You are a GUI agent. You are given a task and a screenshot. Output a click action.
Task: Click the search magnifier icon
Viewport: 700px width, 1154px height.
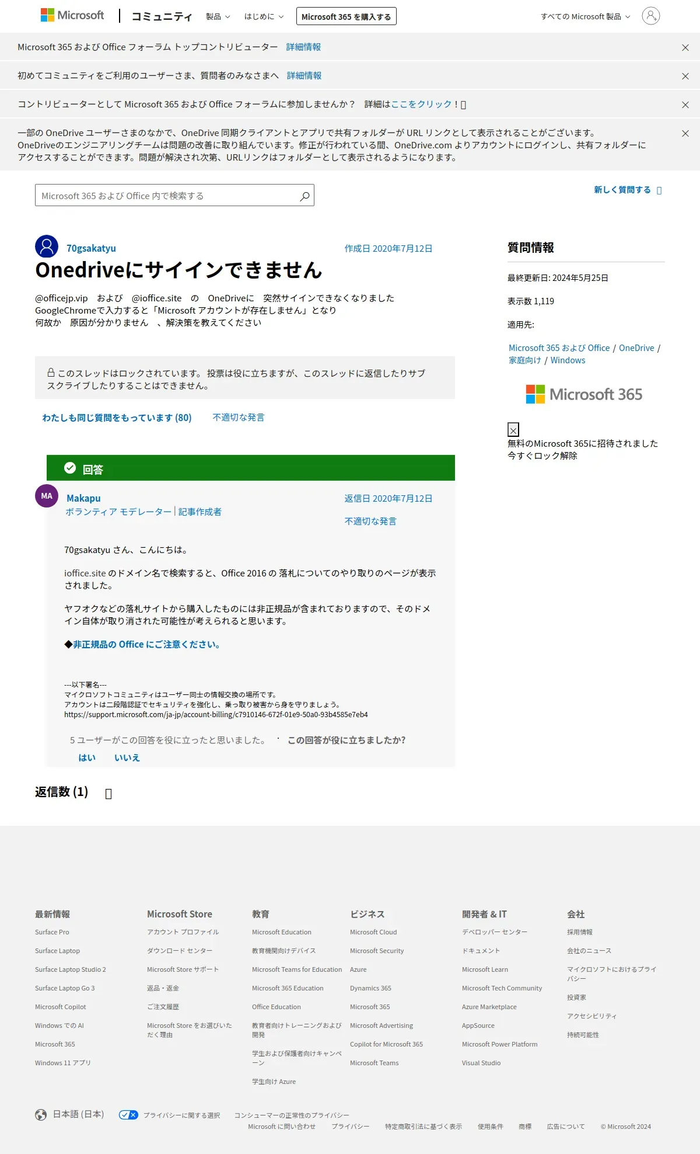pyautogui.click(x=304, y=196)
